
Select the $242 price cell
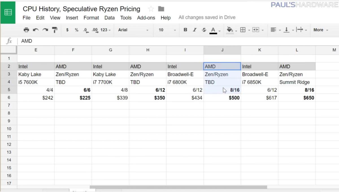[x=36, y=98]
